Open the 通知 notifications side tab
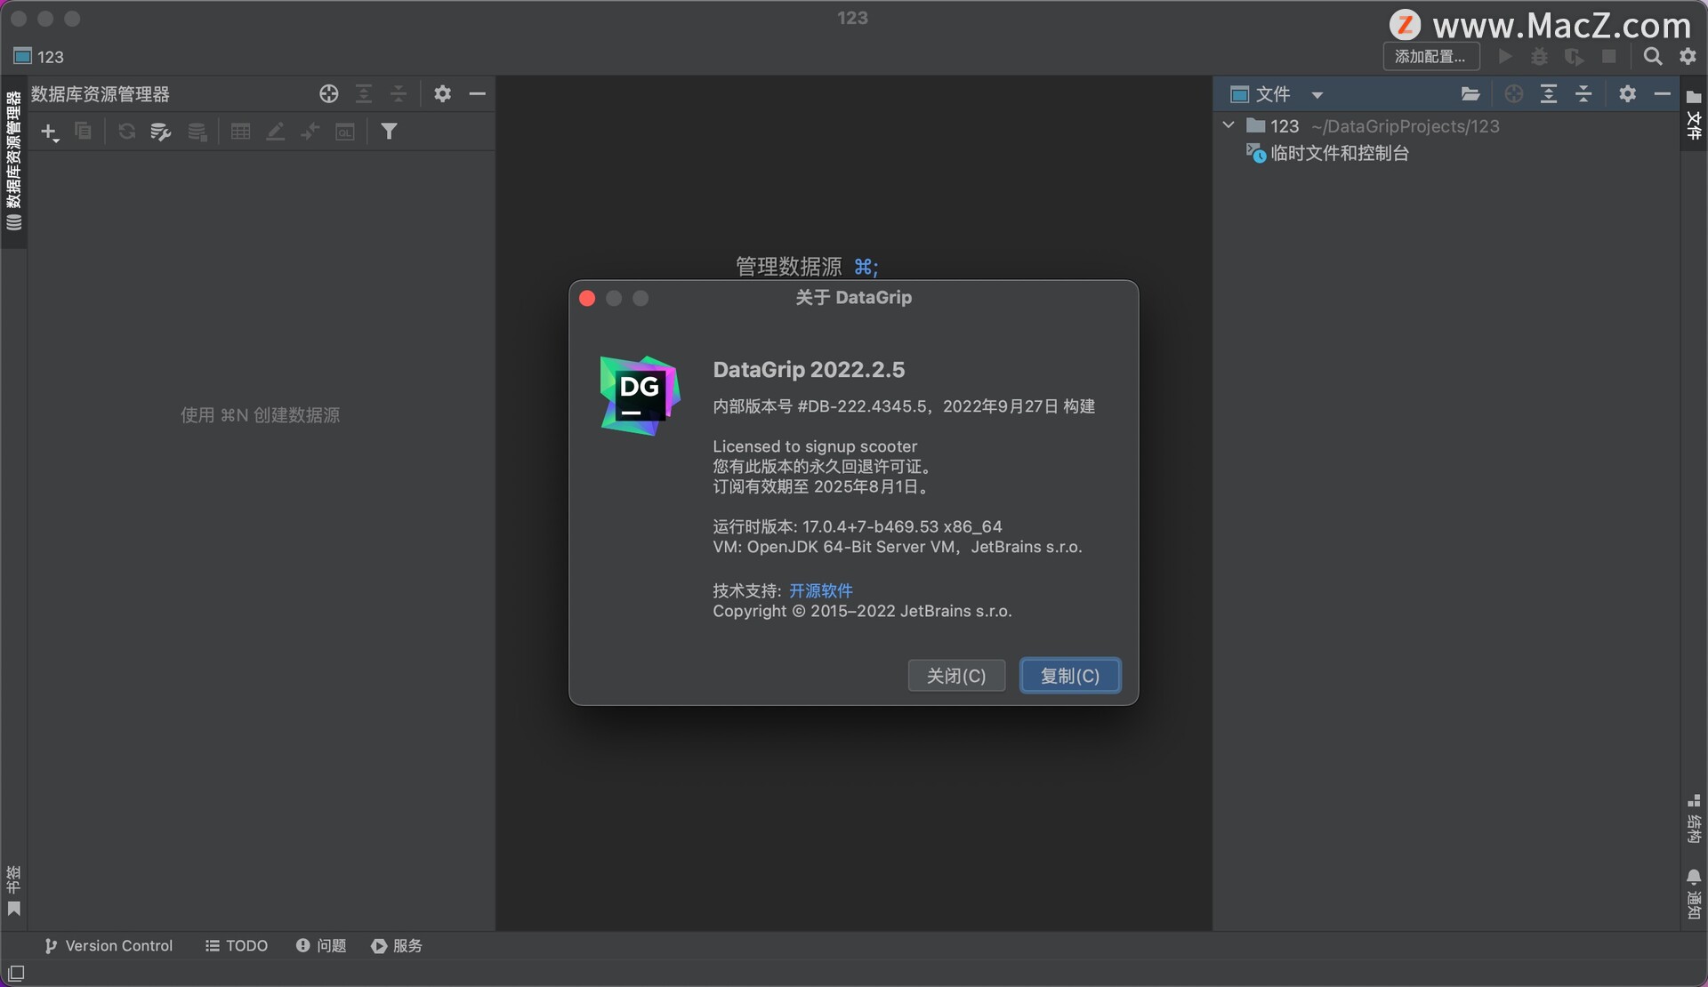The width and height of the screenshot is (1708, 987). tap(1694, 895)
